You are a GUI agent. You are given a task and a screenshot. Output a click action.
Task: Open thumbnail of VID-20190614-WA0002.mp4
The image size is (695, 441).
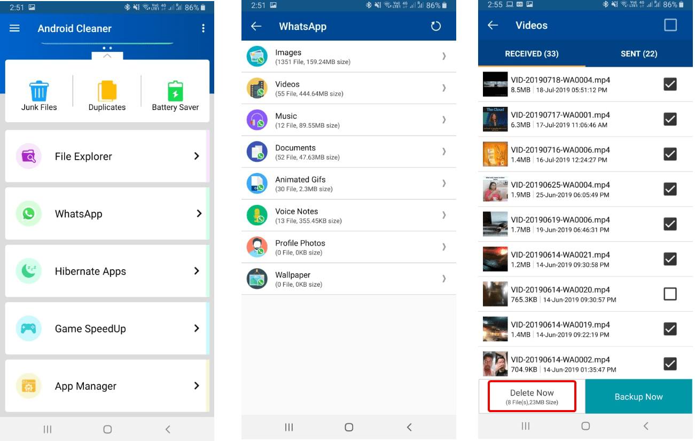point(495,364)
